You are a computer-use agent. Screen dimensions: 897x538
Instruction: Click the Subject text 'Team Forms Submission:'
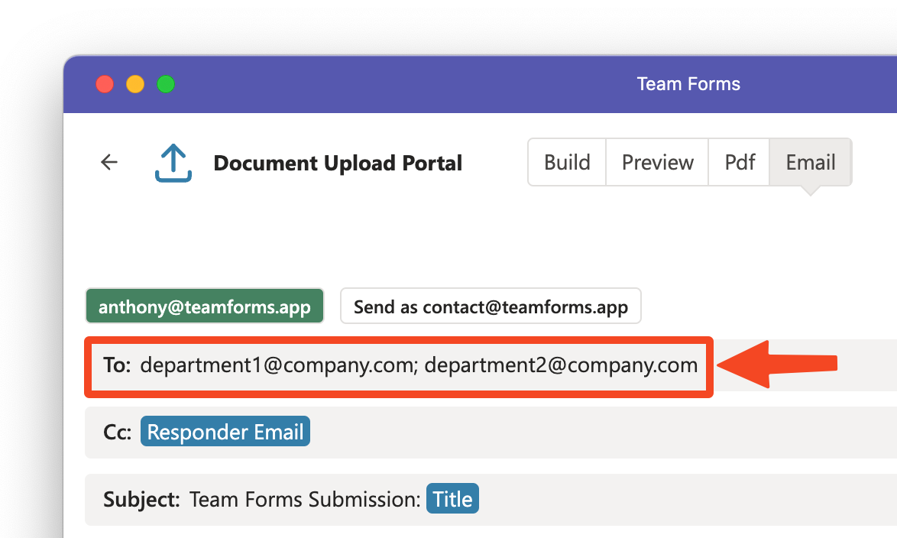tap(305, 500)
